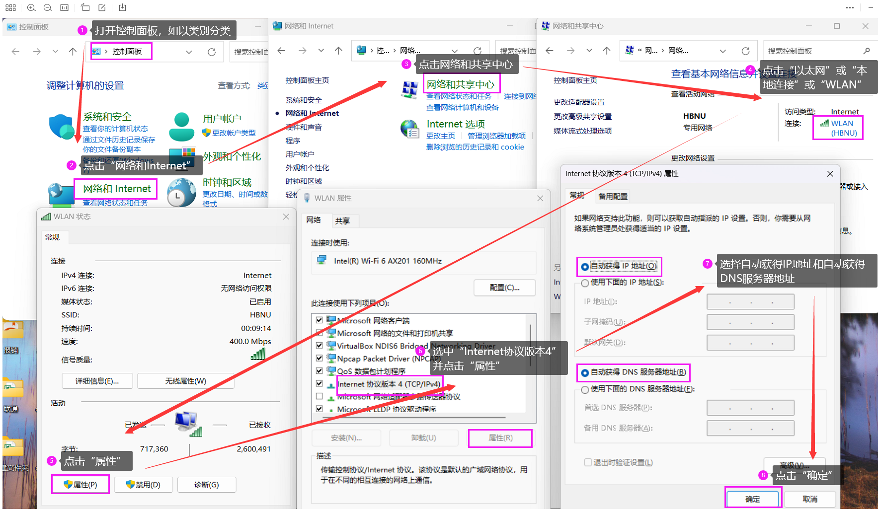The width and height of the screenshot is (878, 510).
Task: Toggle Internet 协议版本 4 (TCP/IPv4) checkbox
Action: 319,383
